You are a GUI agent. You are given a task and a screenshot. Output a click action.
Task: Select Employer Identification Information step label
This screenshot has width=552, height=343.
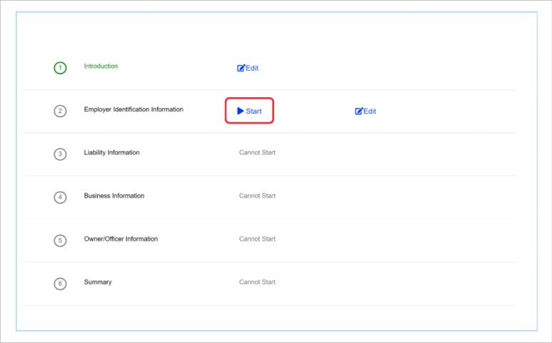(134, 109)
